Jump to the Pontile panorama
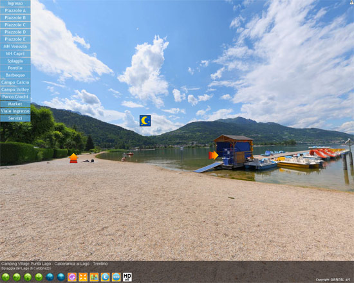Viewport: 354px width, 283px height. (15, 68)
